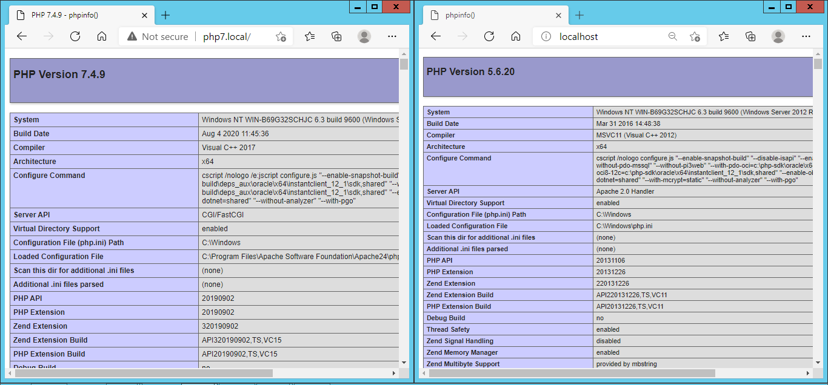Image resolution: width=828 pixels, height=385 pixels.
Task: Open Settings and more menu in localhost window
Action: [x=806, y=36]
